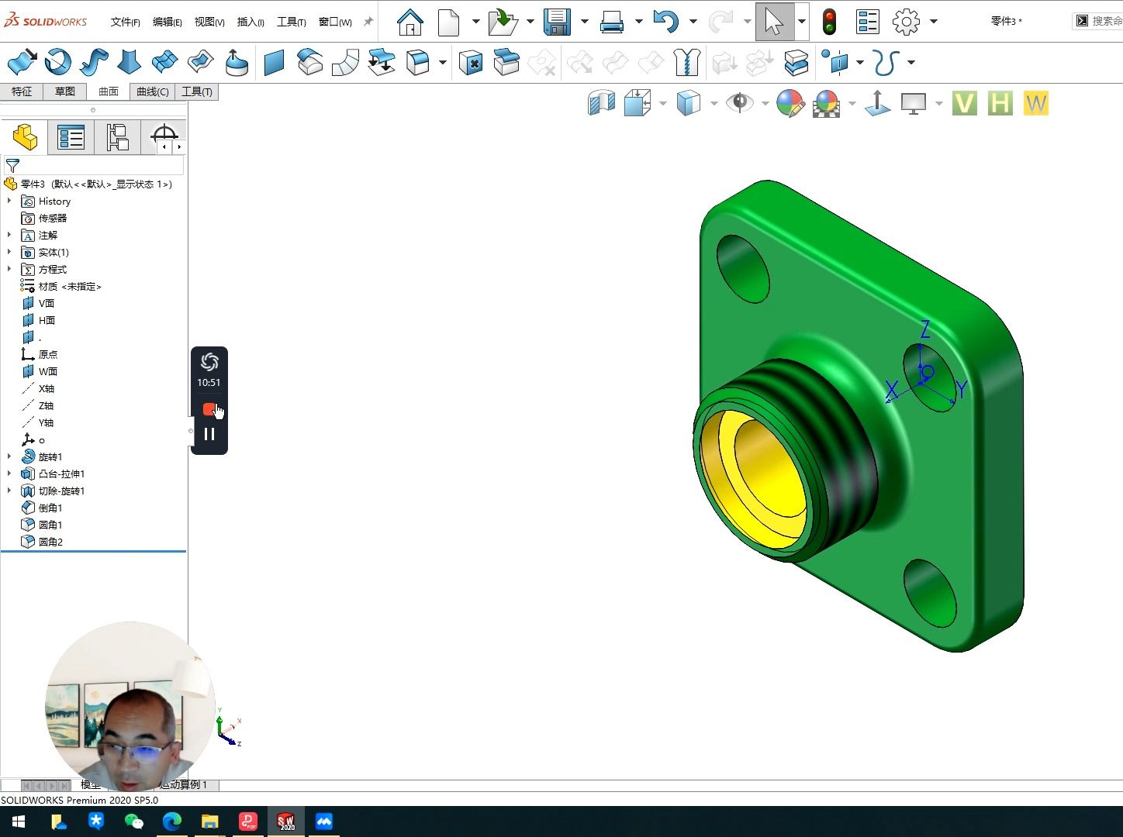The height and width of the screenshot is (837, 1123).
Task: Toggle the Select arrow cursor tool
Action: click(774, 22)
